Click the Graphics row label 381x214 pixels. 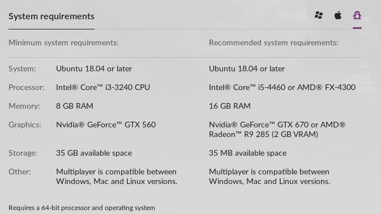click(25, 125)
